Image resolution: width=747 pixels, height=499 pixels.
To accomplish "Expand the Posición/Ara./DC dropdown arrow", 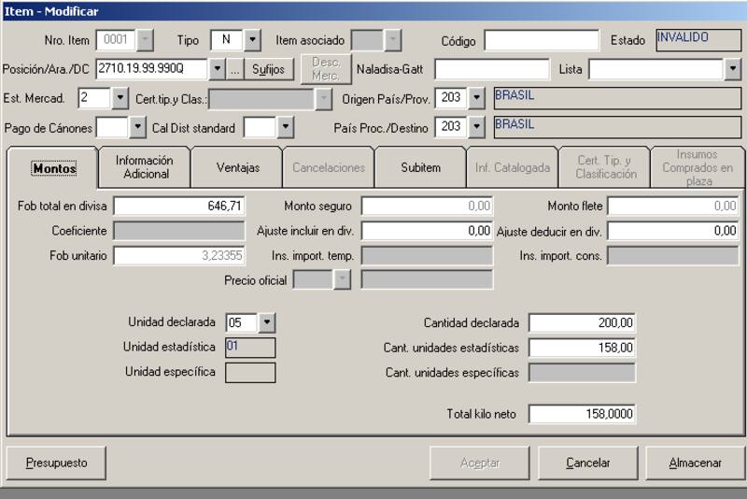I will pyautogui.click(x=218, y=69).
